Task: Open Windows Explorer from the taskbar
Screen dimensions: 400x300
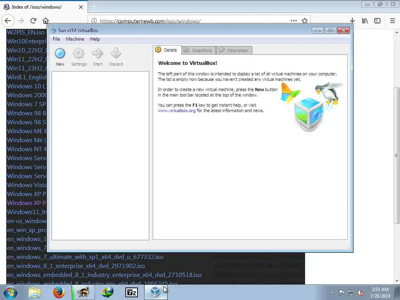Action: click(x=35, y=292)
